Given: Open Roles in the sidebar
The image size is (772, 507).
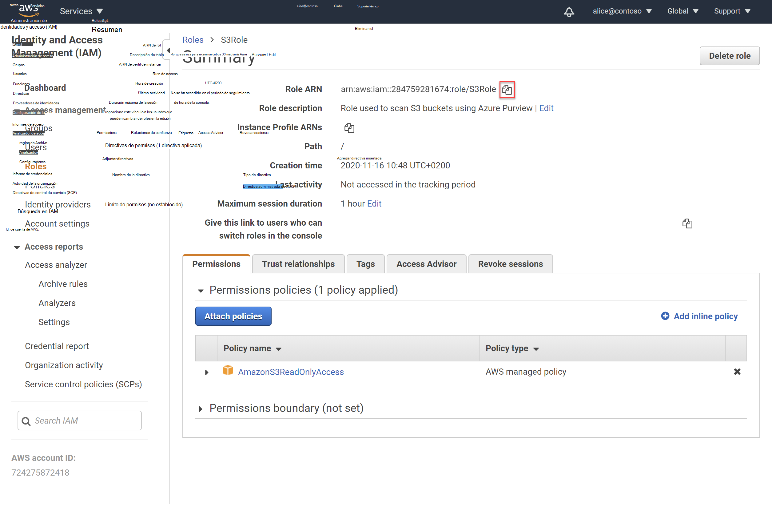Looking at the screenshot, I should 36,167.
